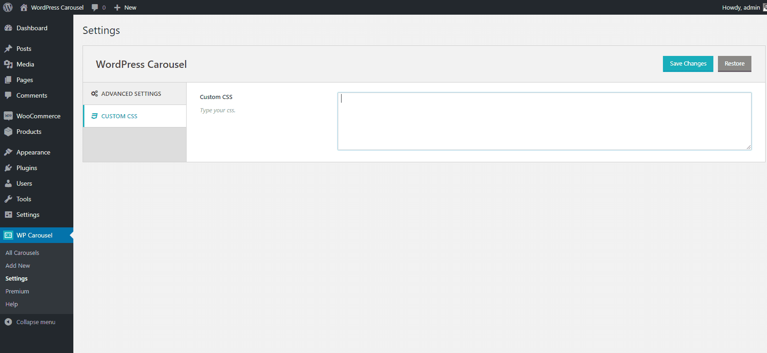Click Collapse menu text
Screen dimensions: 767x353
tap(36, 322)
